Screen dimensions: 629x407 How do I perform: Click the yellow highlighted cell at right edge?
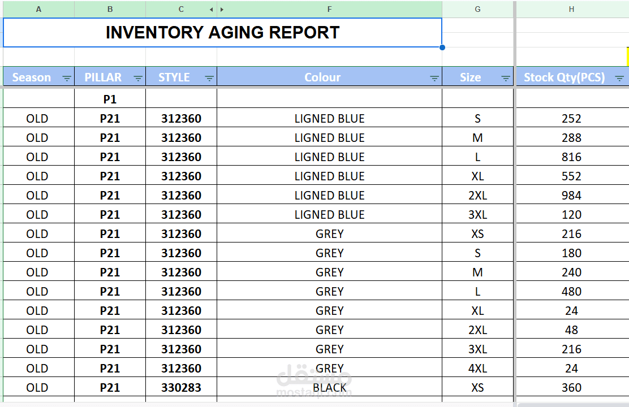pyautogui.click(x=627, y=56)
